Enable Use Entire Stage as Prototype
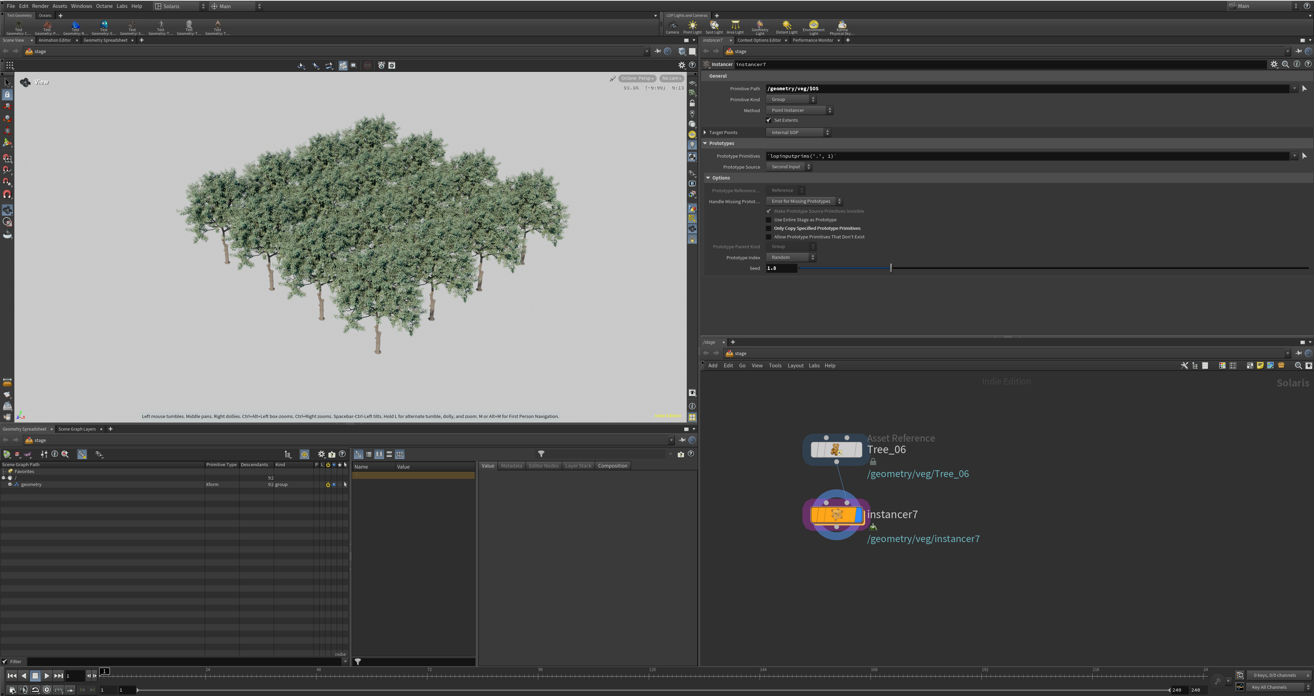 pyautogui.click(x=769, y=220)
